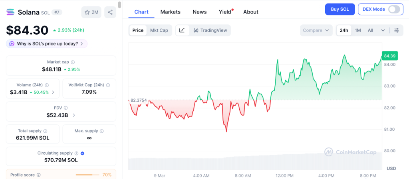Click the Profile score progress bar
409x179 pixels.
[87, 175]
